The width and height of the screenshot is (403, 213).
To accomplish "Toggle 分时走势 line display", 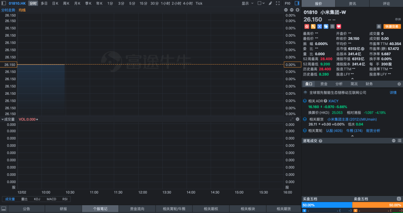I will click(x=8, y=10).
